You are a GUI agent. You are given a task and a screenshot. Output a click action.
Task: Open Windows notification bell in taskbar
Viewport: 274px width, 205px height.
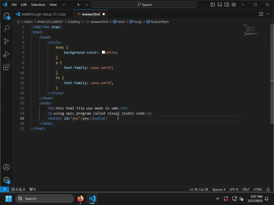(267, 199)
